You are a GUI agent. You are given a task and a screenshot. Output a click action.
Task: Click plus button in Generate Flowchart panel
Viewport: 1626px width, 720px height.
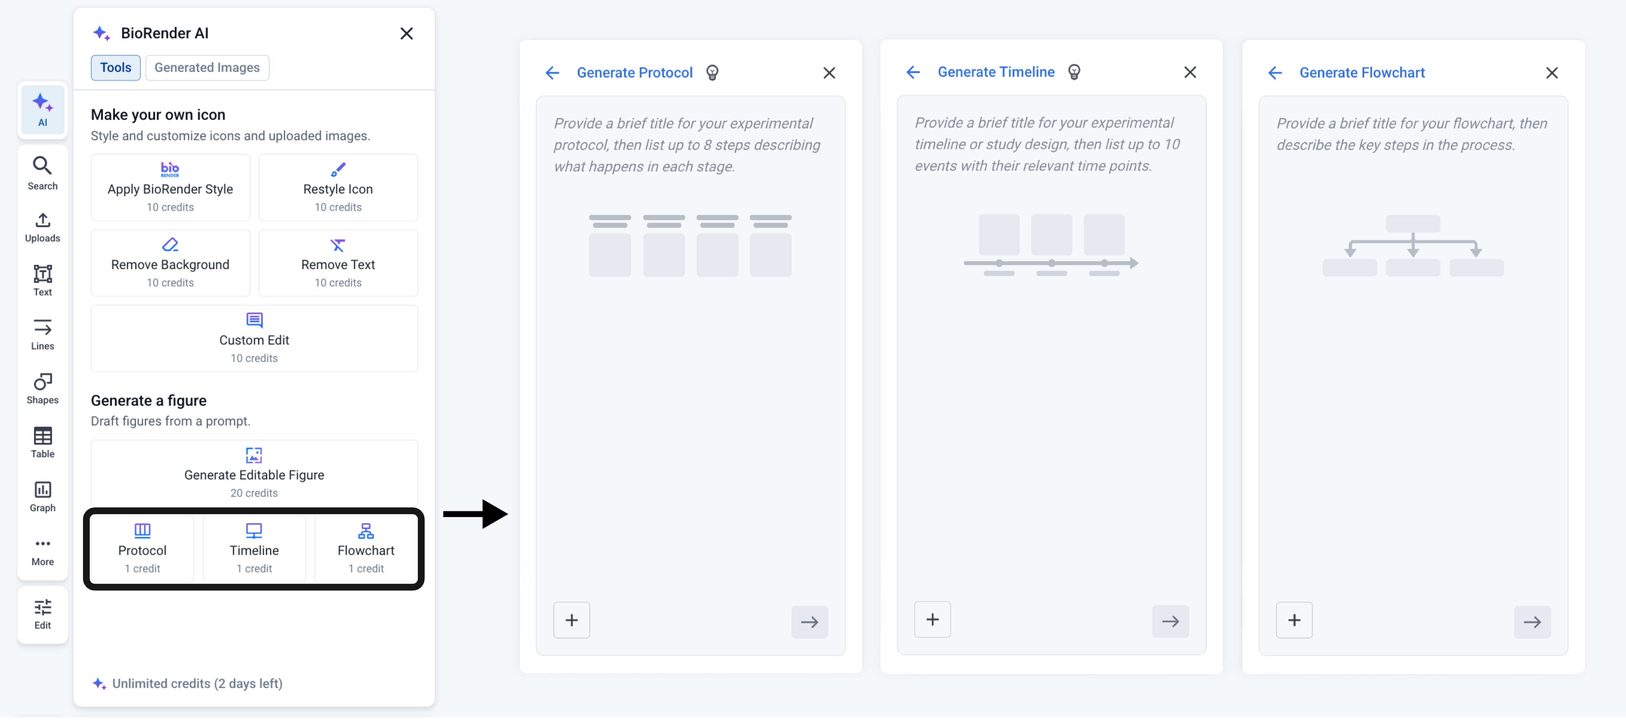click(1294, 621)
